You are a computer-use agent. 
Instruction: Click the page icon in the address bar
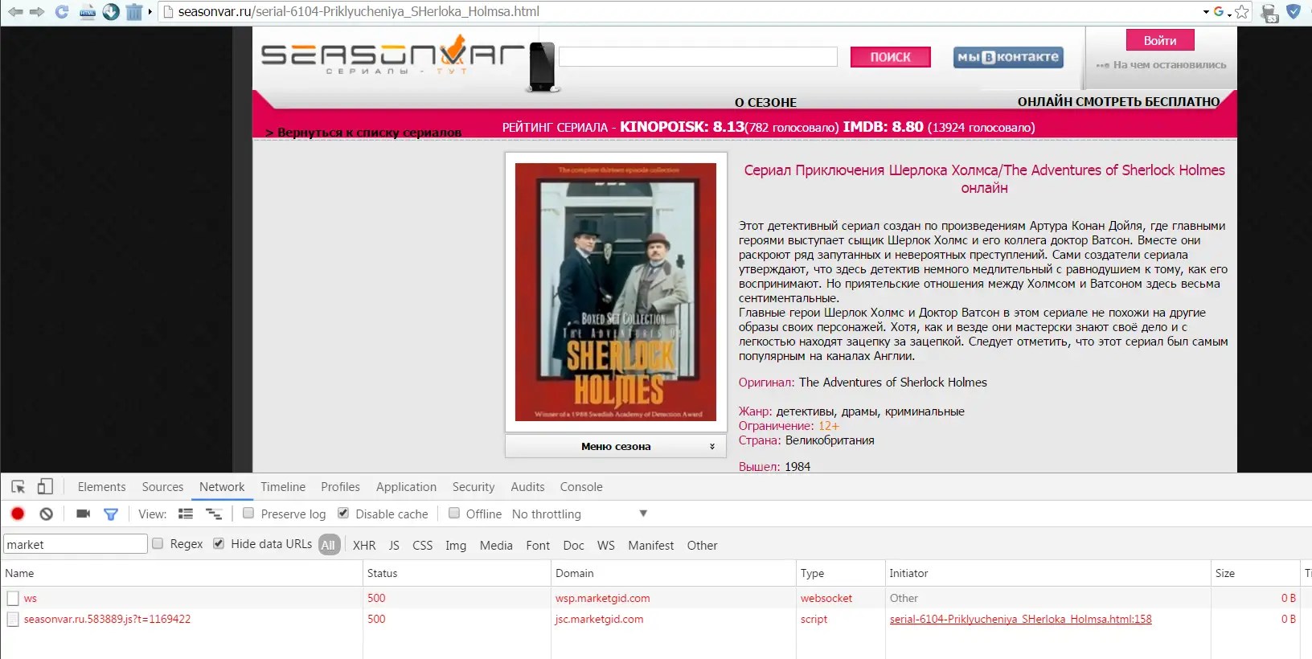pos(168,12)
